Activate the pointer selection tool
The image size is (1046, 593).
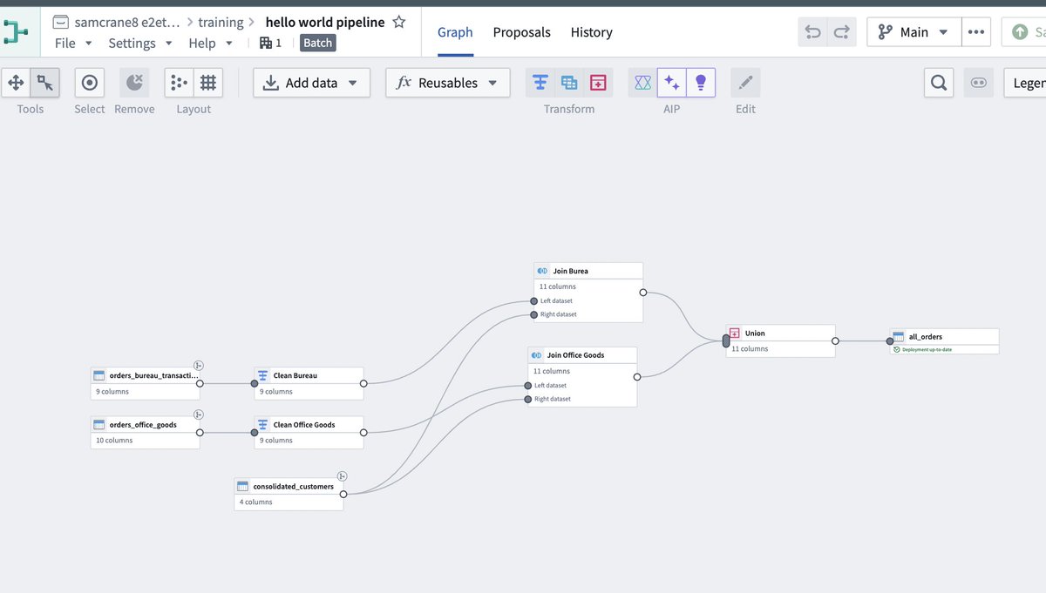(x=45, y=83)
